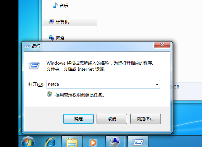Click the small Run icon in title bar

pos(27,47)
